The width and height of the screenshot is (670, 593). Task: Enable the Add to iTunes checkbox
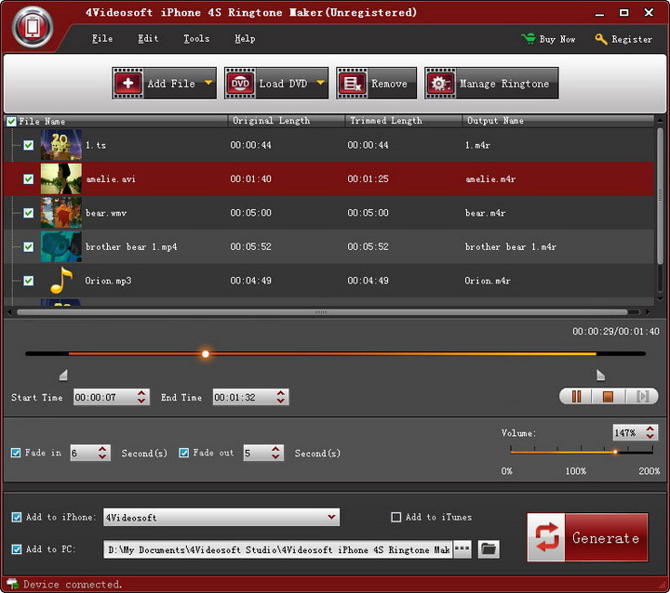(396, 517)
